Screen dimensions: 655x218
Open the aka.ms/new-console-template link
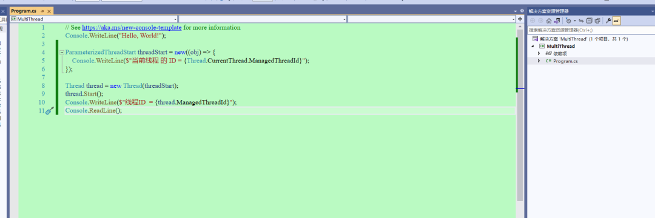pyautogui.click(x=132, y=27)
